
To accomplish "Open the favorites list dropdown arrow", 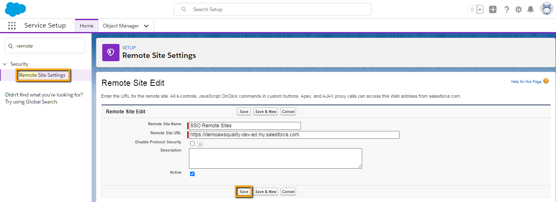I will click(x=480, y=9).
